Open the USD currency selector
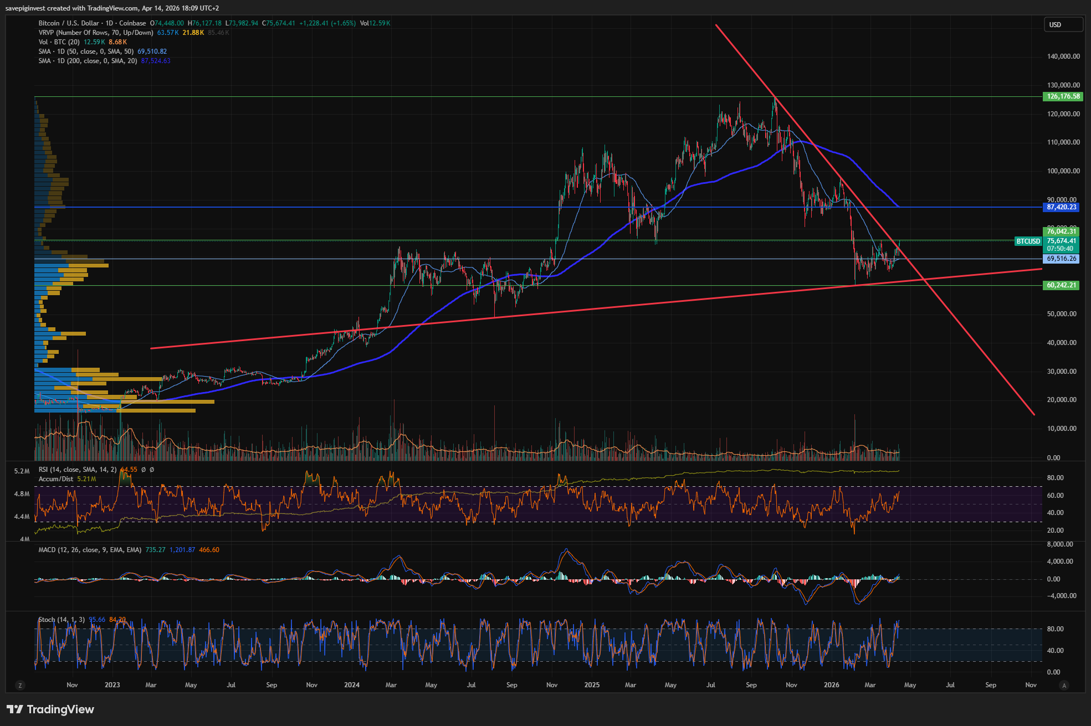1091x726 pixels. click(x=1063, y=25)
